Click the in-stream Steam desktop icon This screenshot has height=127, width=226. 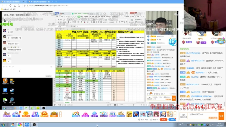click(12, 91)
